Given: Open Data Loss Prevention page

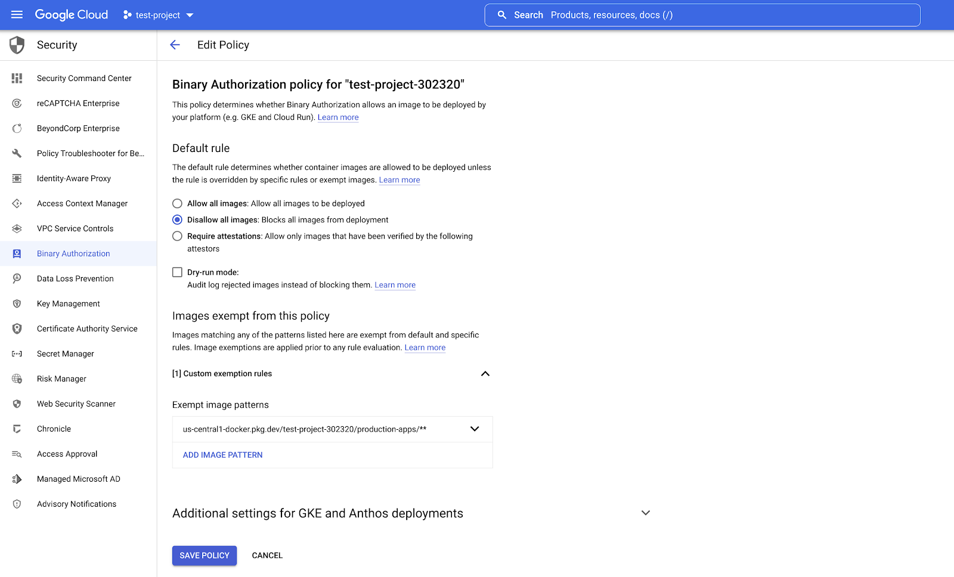Looking at the screenshot, I should [x=75, y=278].
